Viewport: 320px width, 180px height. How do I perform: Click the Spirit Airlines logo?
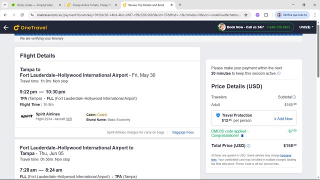[x=26, y=116]
